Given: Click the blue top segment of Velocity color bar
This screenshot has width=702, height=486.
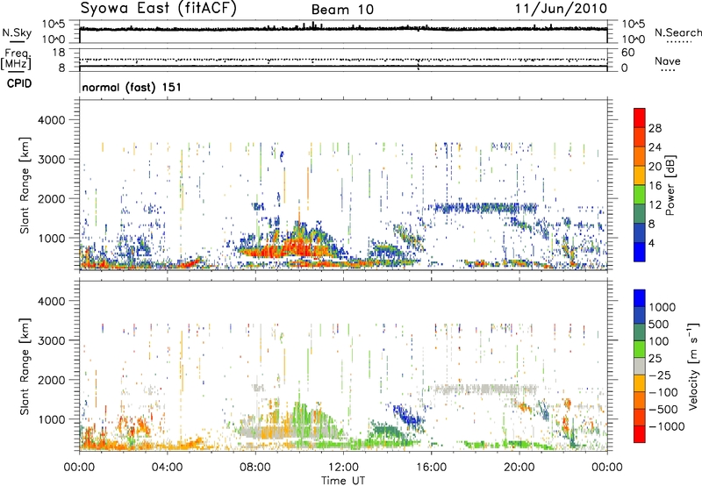Looking at the screenshot, I should (640, 298).
